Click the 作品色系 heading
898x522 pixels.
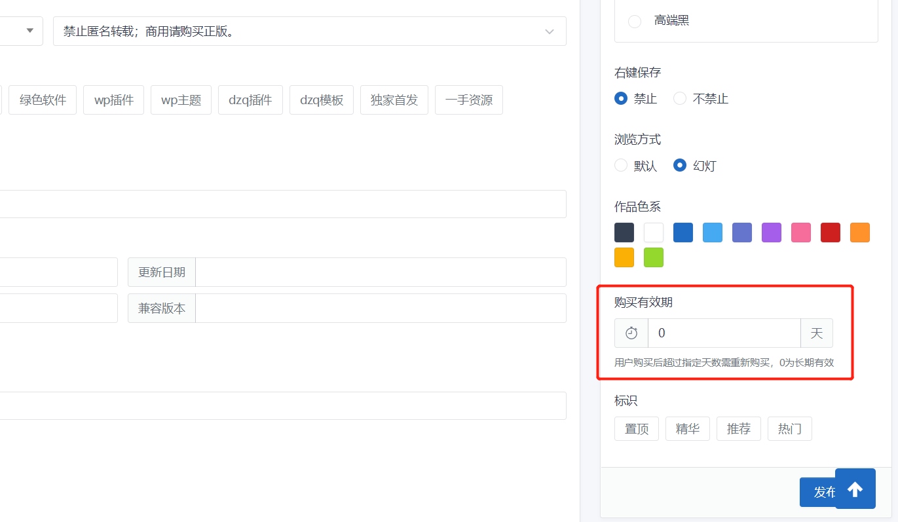(638, 207)
